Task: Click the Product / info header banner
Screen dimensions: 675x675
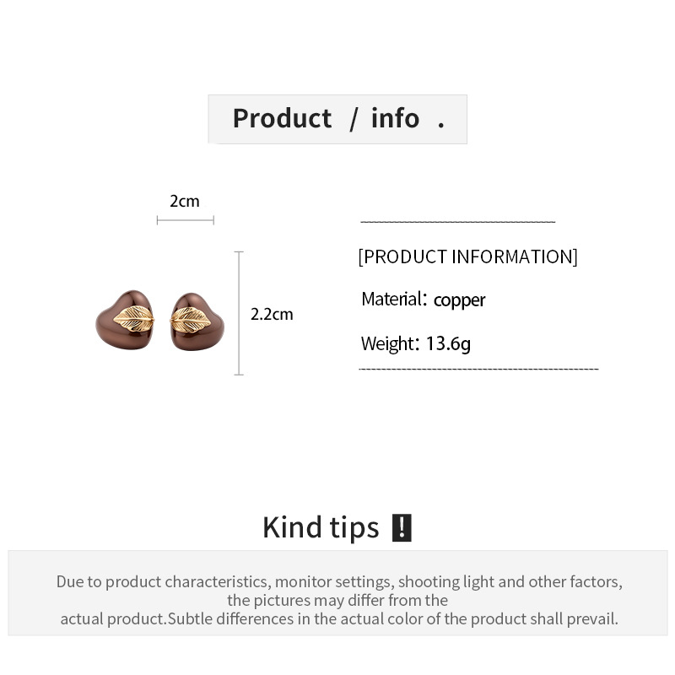Action: point(337,119)
